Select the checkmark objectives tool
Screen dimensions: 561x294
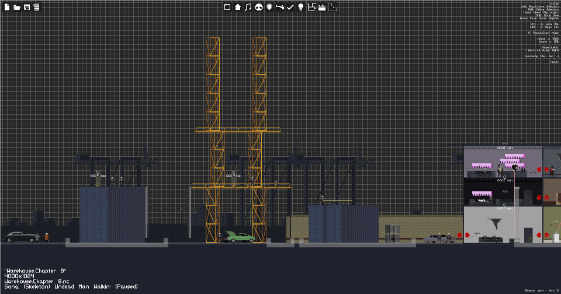[x=290, y=7]
